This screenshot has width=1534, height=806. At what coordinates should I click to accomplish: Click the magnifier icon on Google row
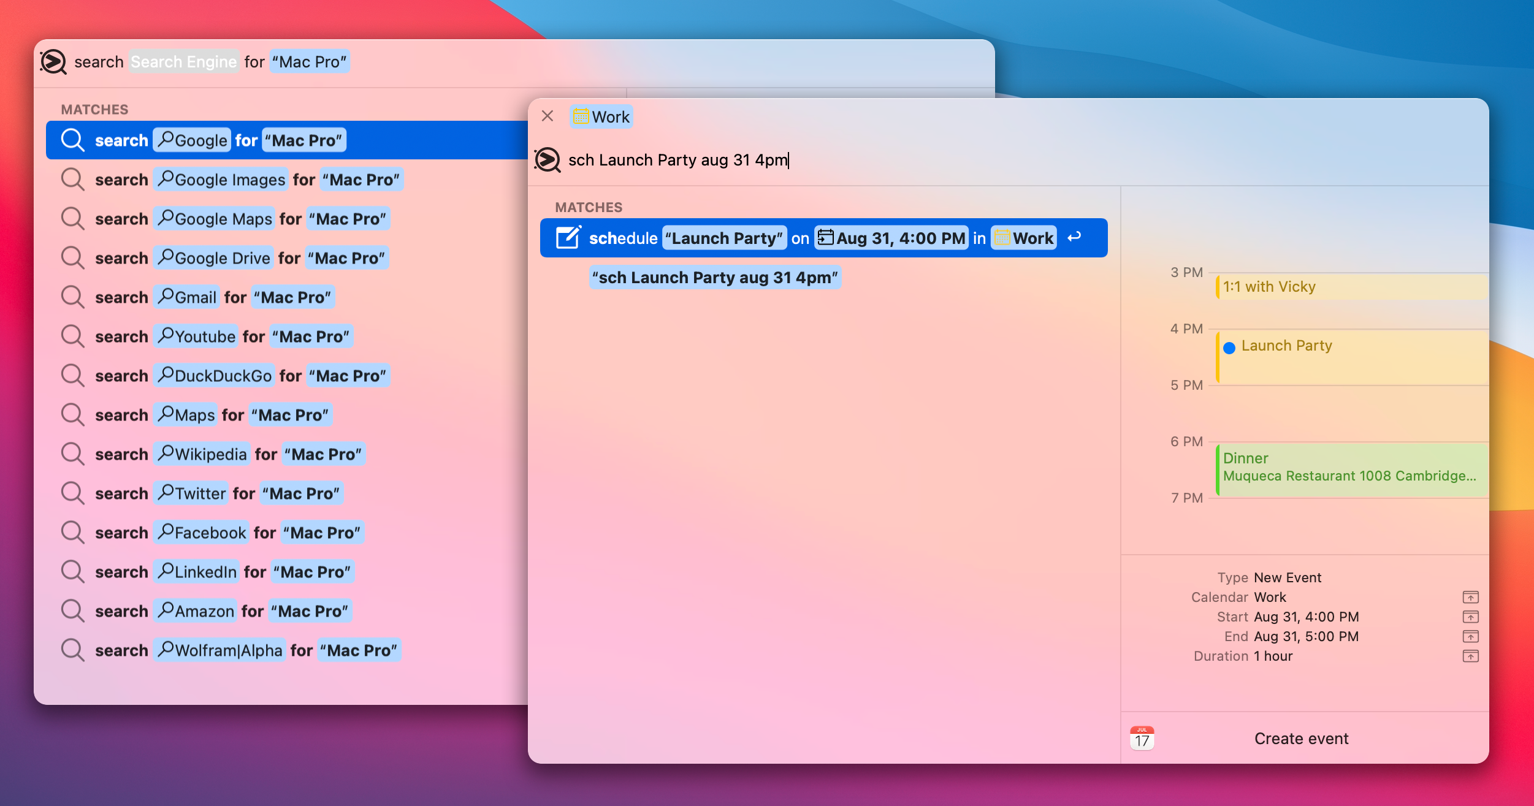(73, 140)
